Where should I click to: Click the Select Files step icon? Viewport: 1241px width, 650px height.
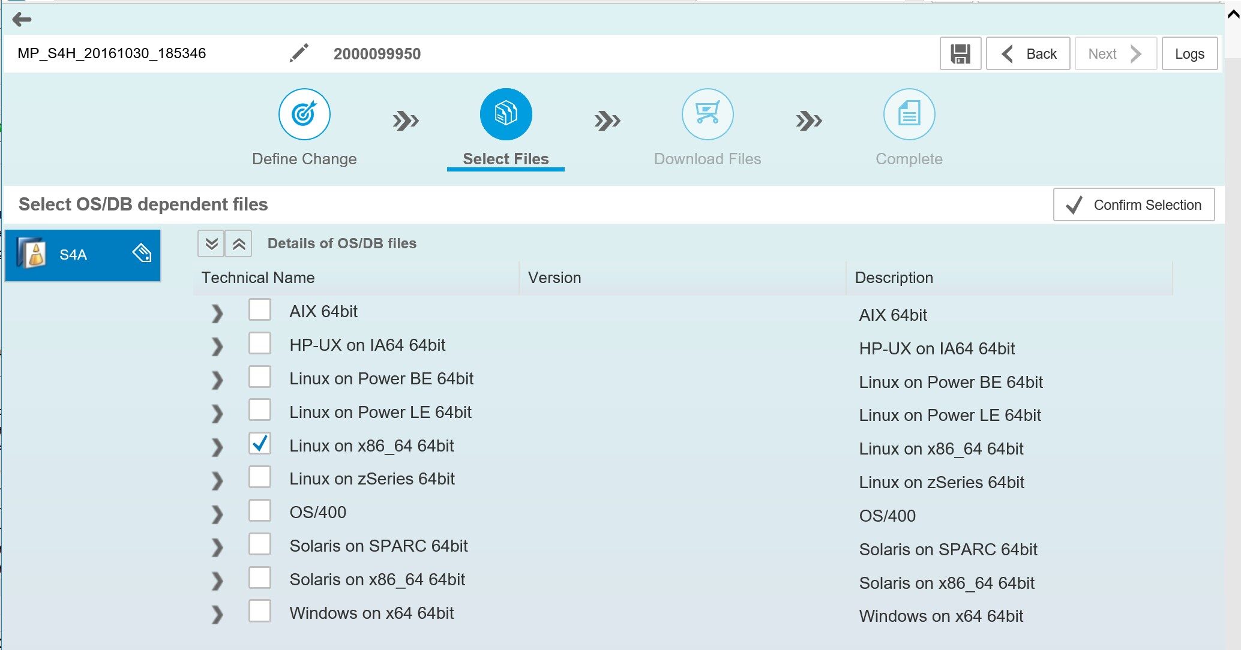point(505,114)
